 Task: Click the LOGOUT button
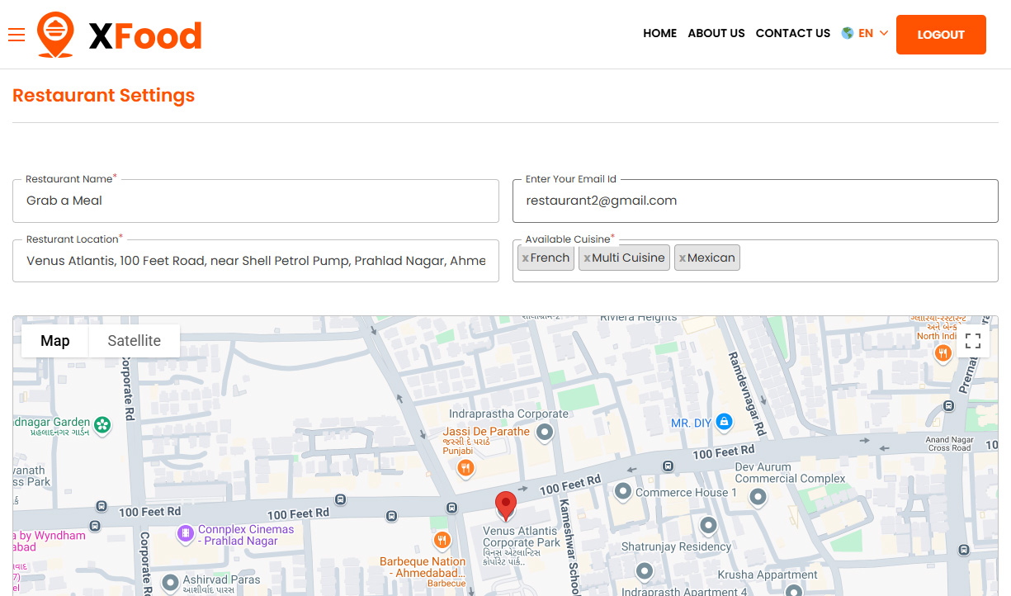tap(941, 35)
